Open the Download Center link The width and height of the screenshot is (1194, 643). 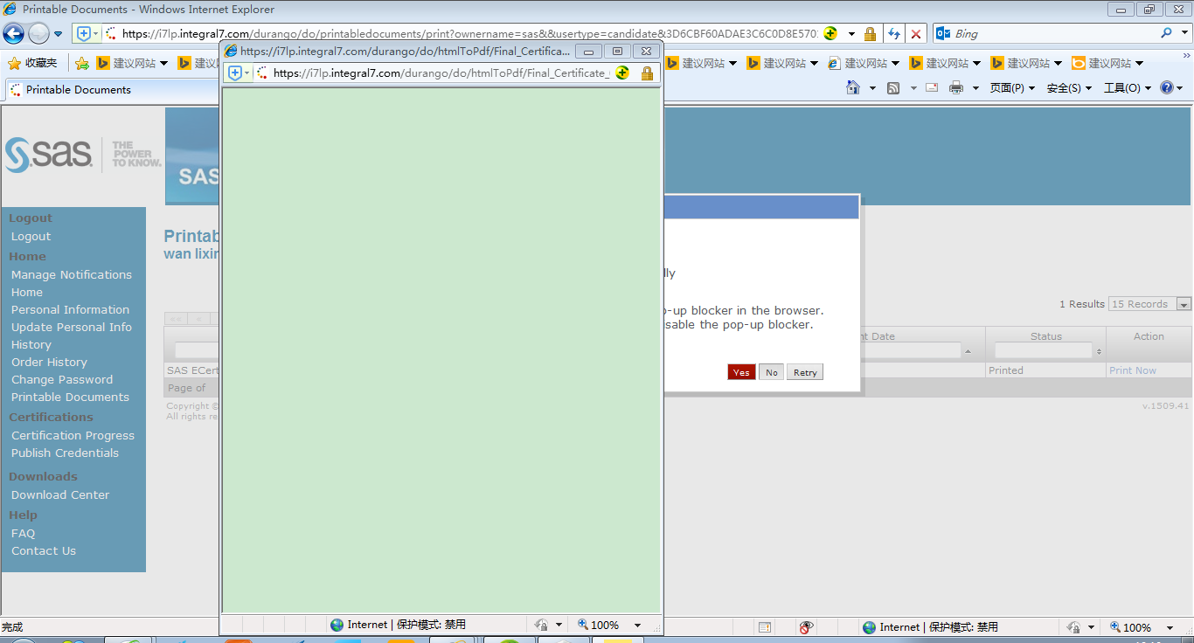(60, 494)
